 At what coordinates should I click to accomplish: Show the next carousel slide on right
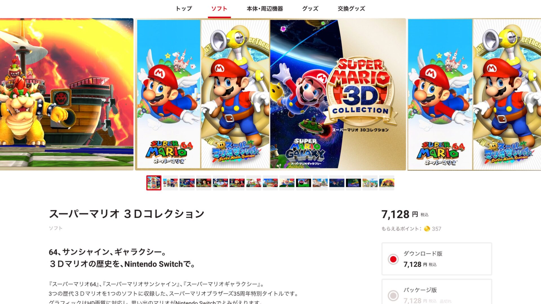(x=474, y=94)
